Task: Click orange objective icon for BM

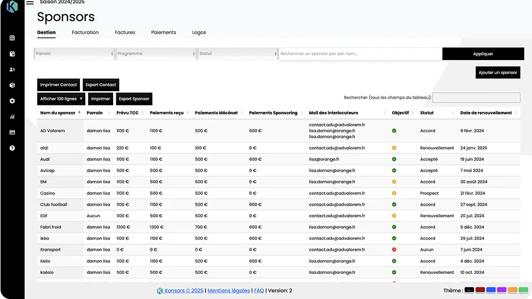Action: [394, 182]
